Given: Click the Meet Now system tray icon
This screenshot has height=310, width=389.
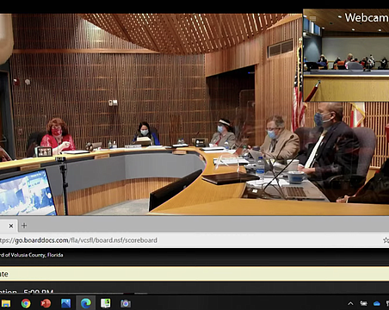Looking at the screenshot, I should coord(363,303).
